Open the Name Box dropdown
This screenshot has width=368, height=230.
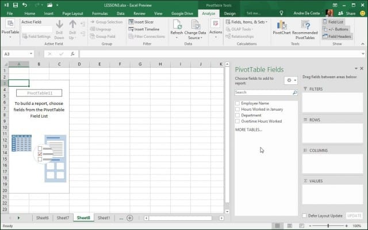coord(30,54)
